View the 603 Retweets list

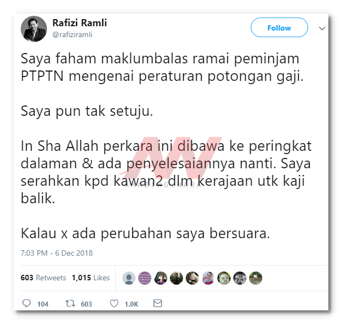43,278
